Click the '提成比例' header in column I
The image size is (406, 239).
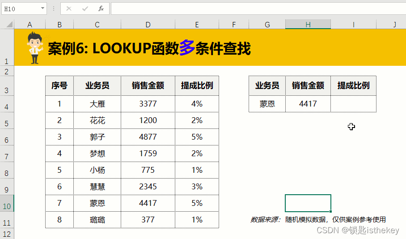point(353,85)
